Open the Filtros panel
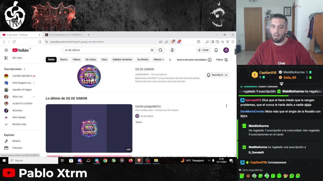 click(x=222, y=60)
